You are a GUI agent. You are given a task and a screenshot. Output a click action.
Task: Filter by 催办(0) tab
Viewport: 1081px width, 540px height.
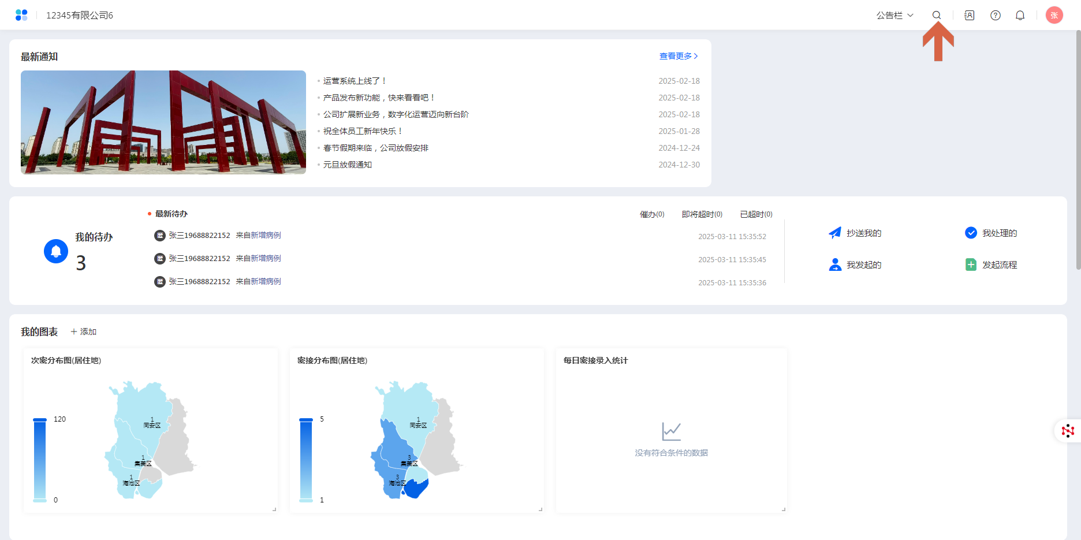[652, 214]
